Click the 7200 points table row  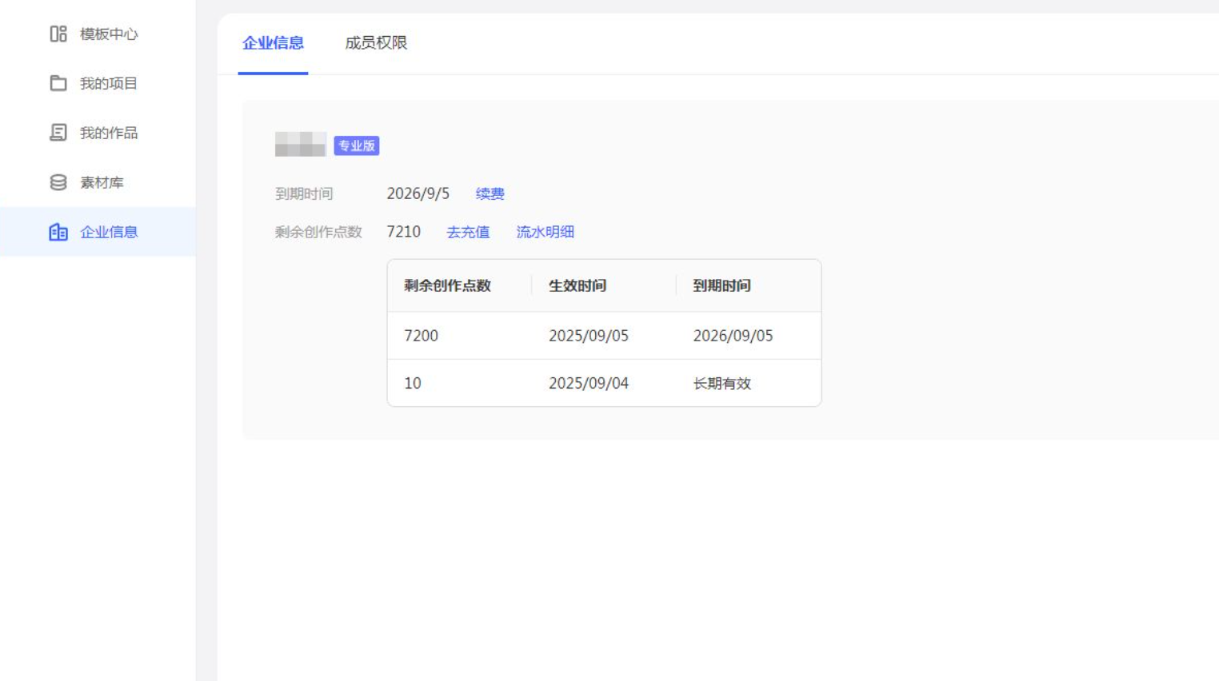[x=422, y=336]
